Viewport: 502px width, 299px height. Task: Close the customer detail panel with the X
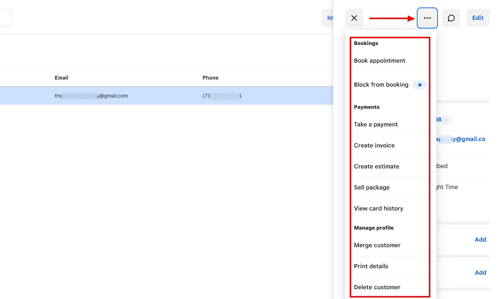click(354, 18)
